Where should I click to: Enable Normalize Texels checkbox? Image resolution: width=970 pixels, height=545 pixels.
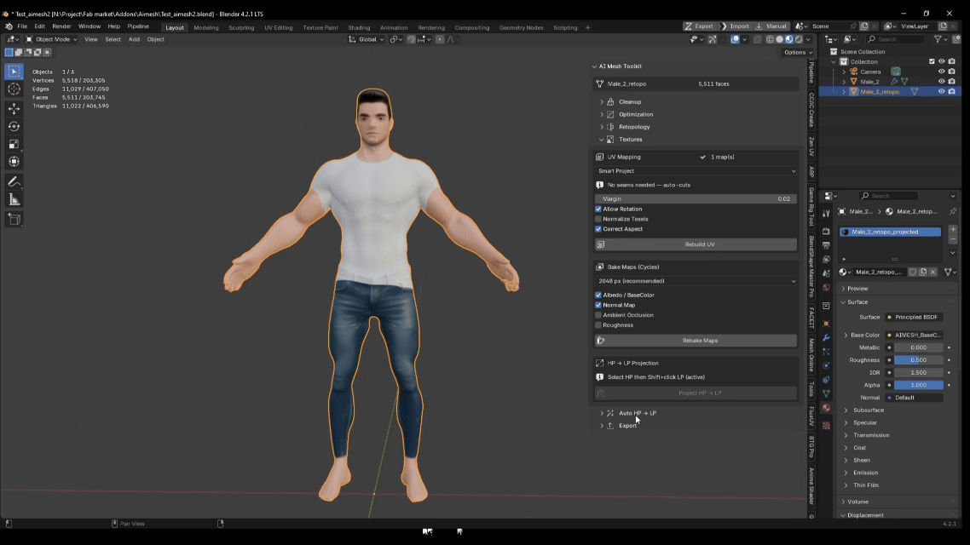598,219
